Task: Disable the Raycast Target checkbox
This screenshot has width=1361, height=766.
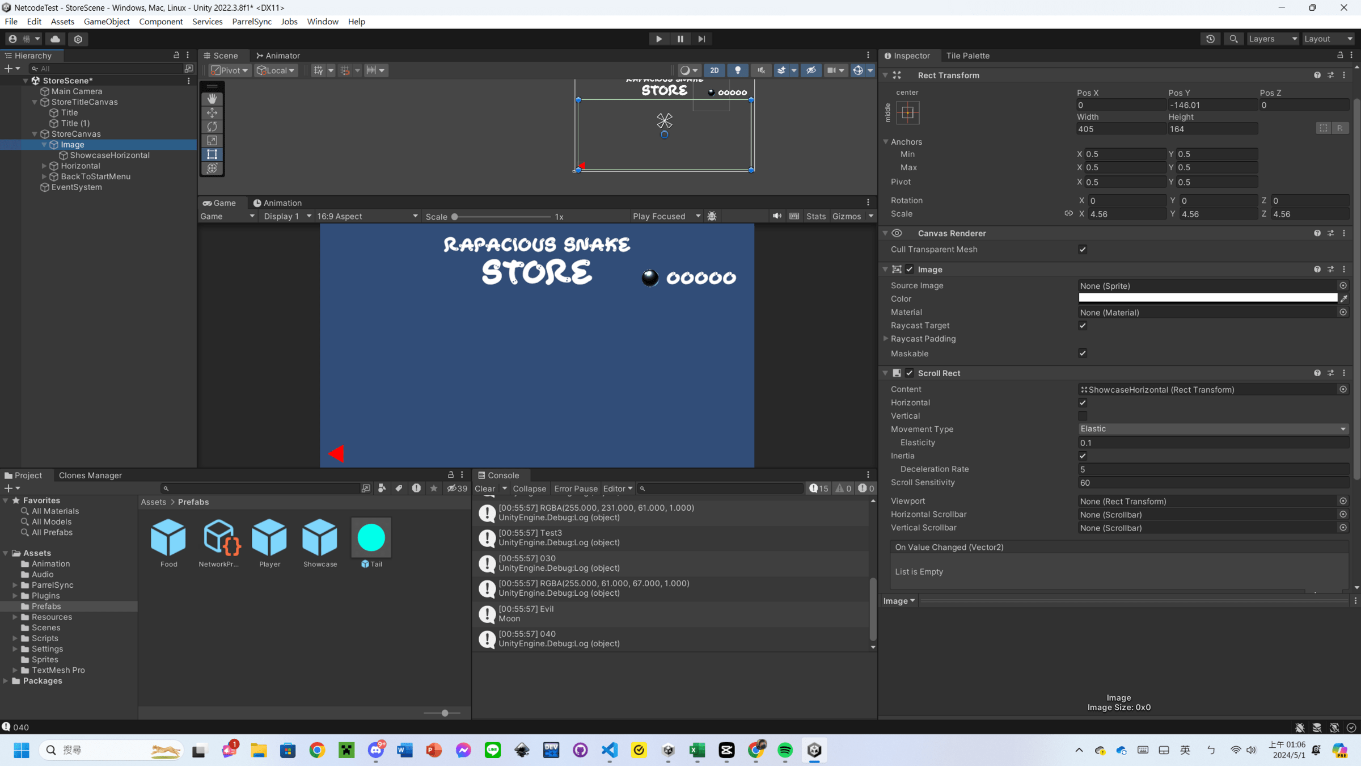Action: [x=1083, y=326]
